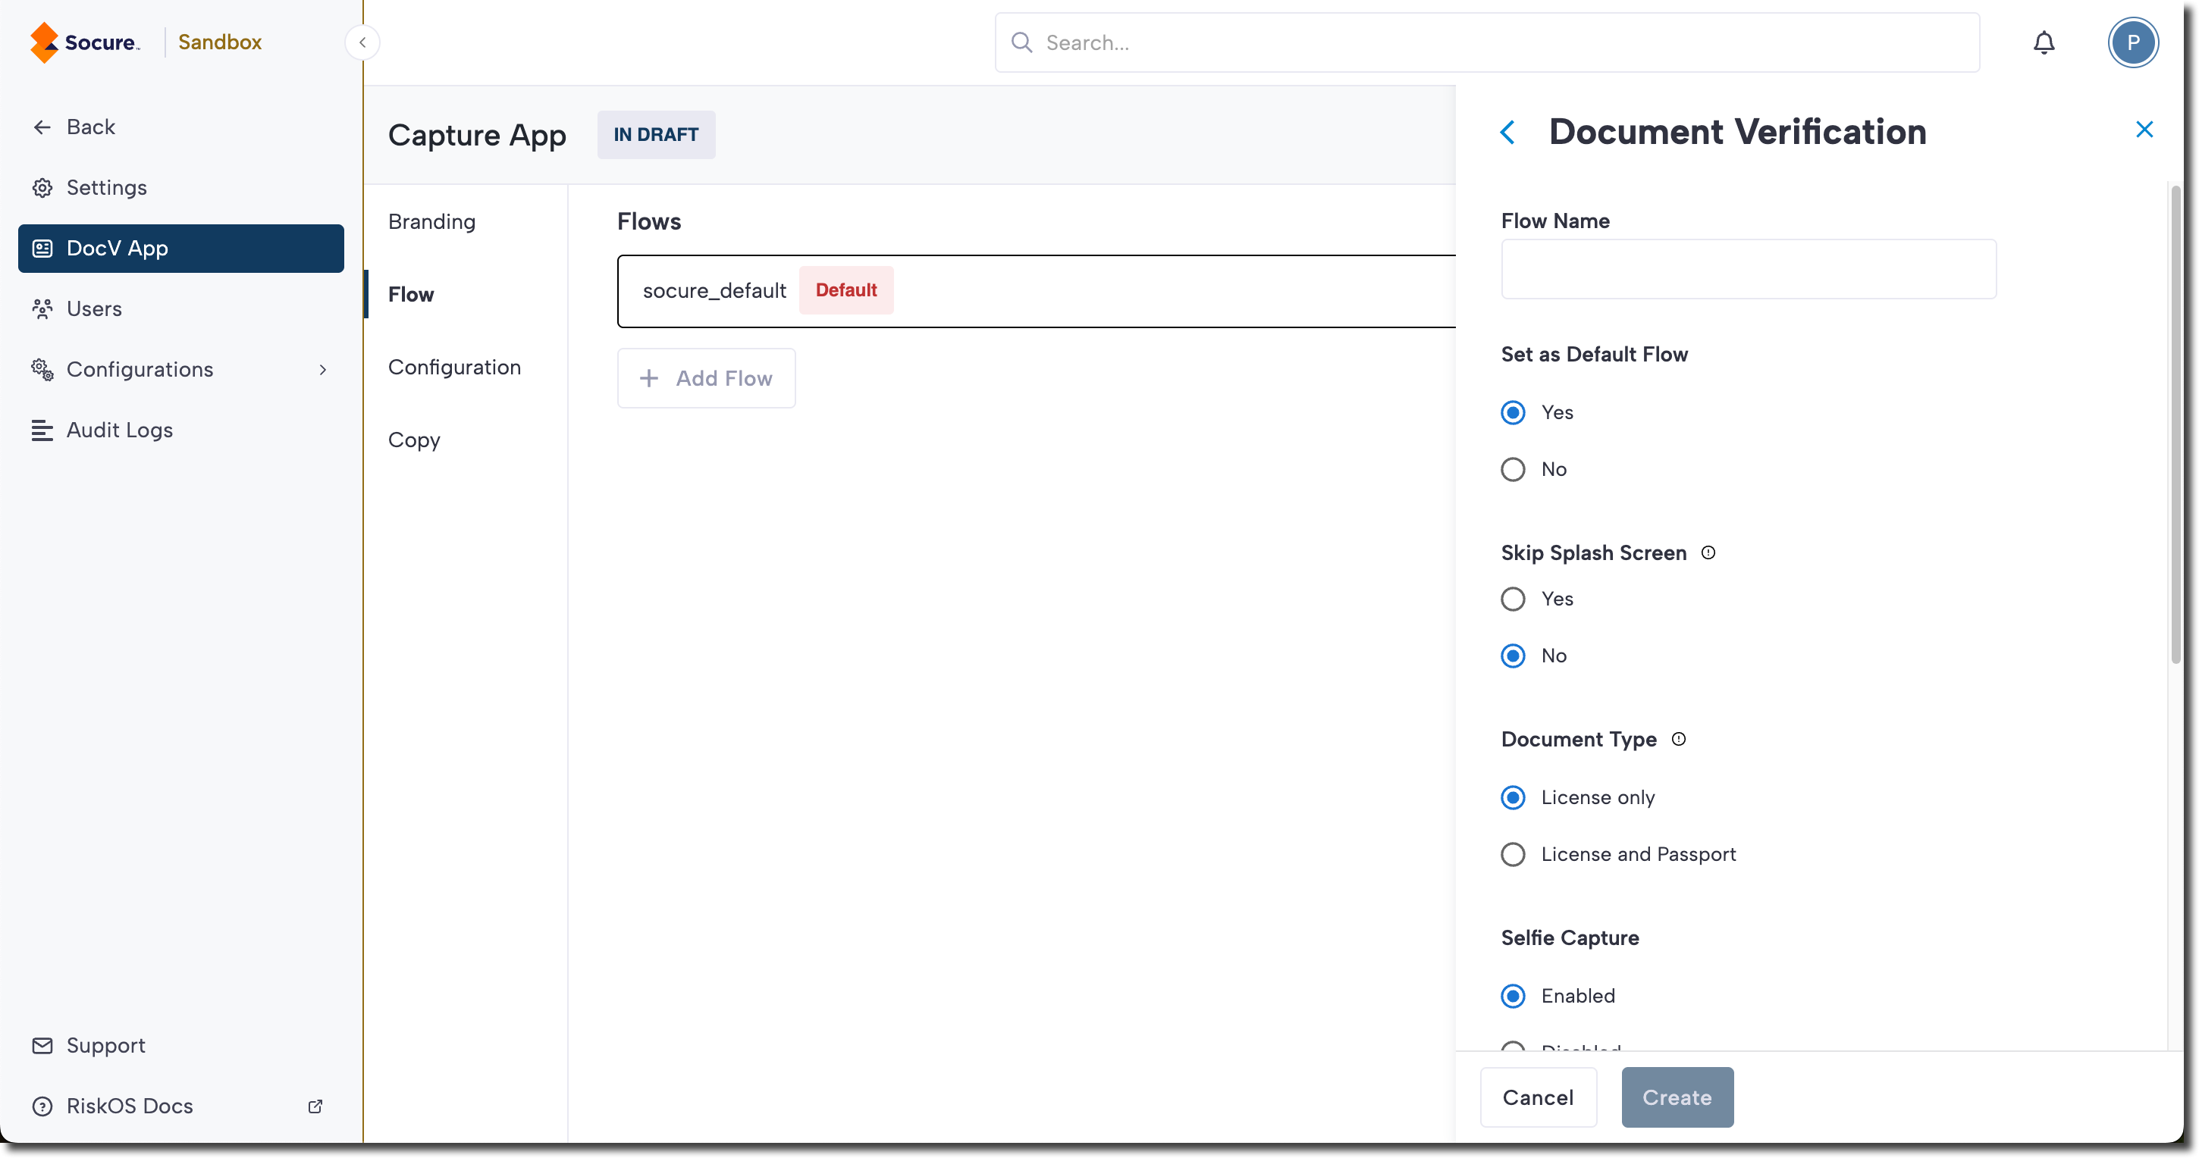This screenshot has width=2199, height=1158.
Task: Click the back chevron next to Document Verification
Action: pos(1507,133)
